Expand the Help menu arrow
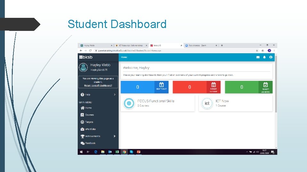Viewport: 307px width, 172px height. tap(115, 95)
